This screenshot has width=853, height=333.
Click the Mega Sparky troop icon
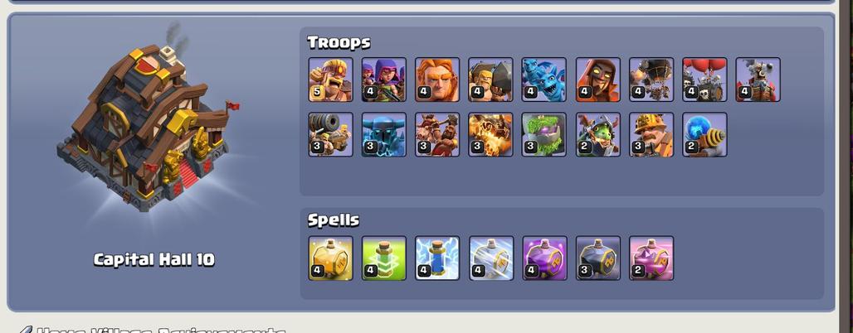click(704, 135)
